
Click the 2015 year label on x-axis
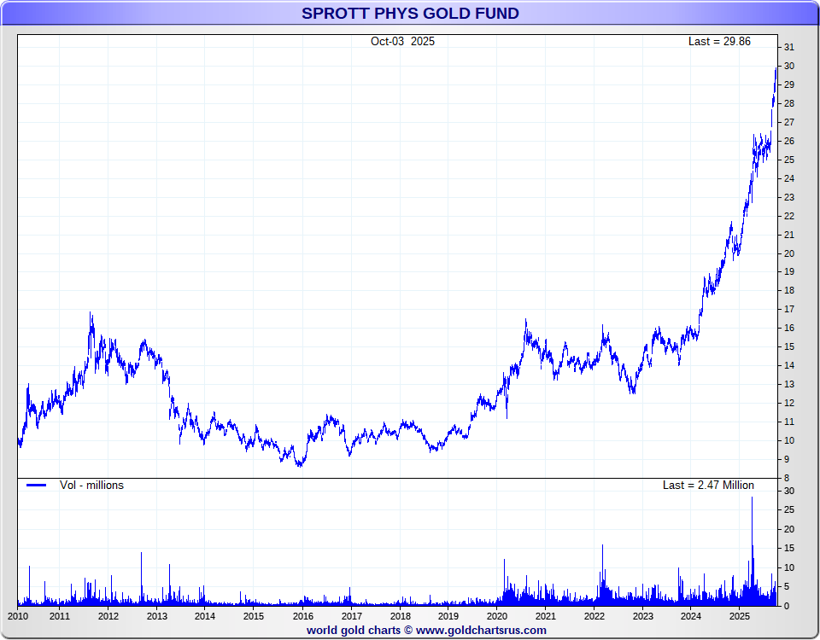254,616
